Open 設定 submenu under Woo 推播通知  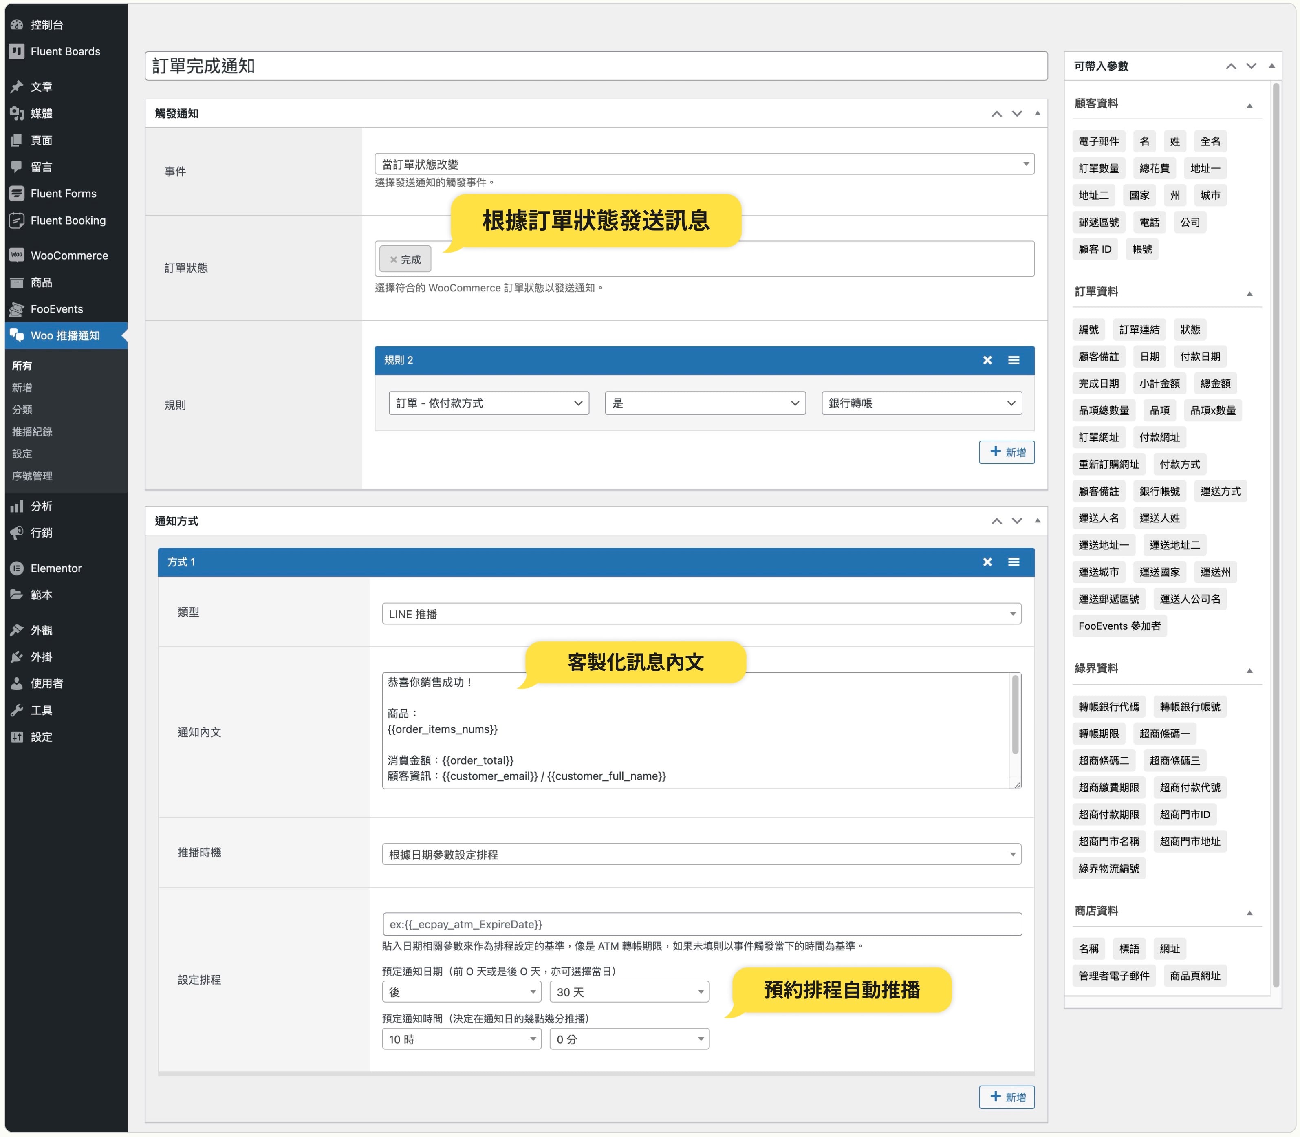(22, 454)
